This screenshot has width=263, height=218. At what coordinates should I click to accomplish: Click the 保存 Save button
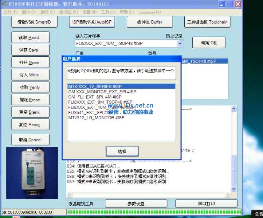(x=30, y=50)
